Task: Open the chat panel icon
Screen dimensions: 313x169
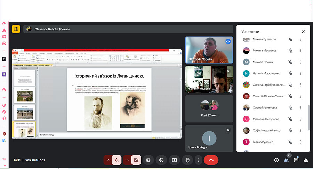Action: [x=296, y=160]
